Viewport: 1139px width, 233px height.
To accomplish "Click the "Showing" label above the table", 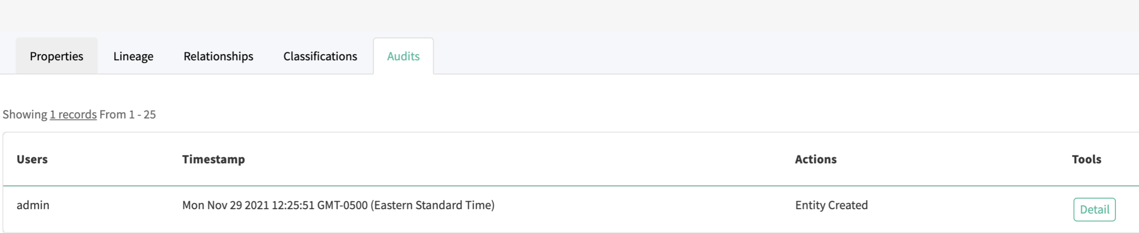I will [x=25, y=114].
